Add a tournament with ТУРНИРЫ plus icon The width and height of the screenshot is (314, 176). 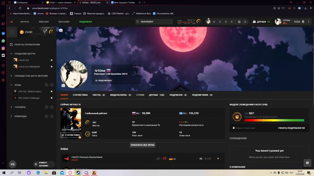[x=52, y=107]
